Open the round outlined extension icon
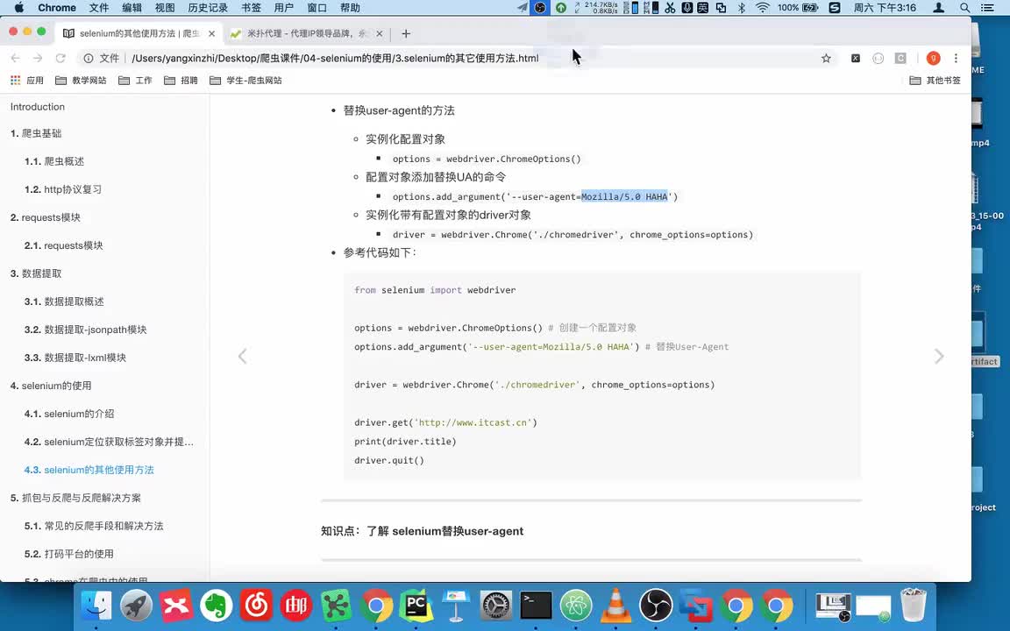Screen dimensions: 1010x631 coord(878,58)
